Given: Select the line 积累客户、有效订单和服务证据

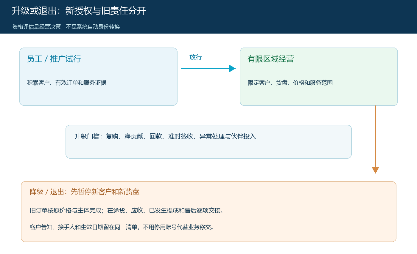Looking at the screenshot, I should tap(67, 83).
